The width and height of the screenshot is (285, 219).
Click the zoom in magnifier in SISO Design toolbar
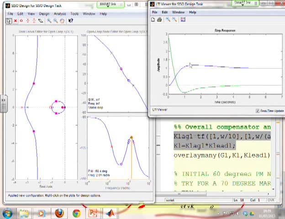click(49, 21)
